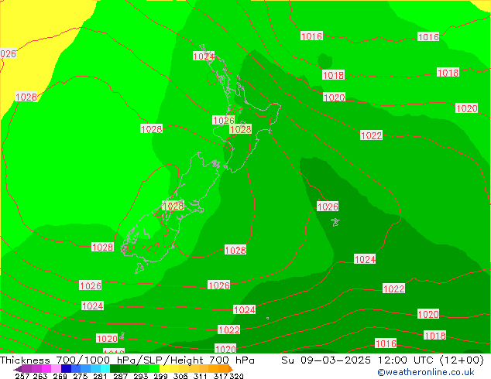Pick the dark blue swatch in the legend
The width and height of the screenshot is (491, 379).
[66, 368]
